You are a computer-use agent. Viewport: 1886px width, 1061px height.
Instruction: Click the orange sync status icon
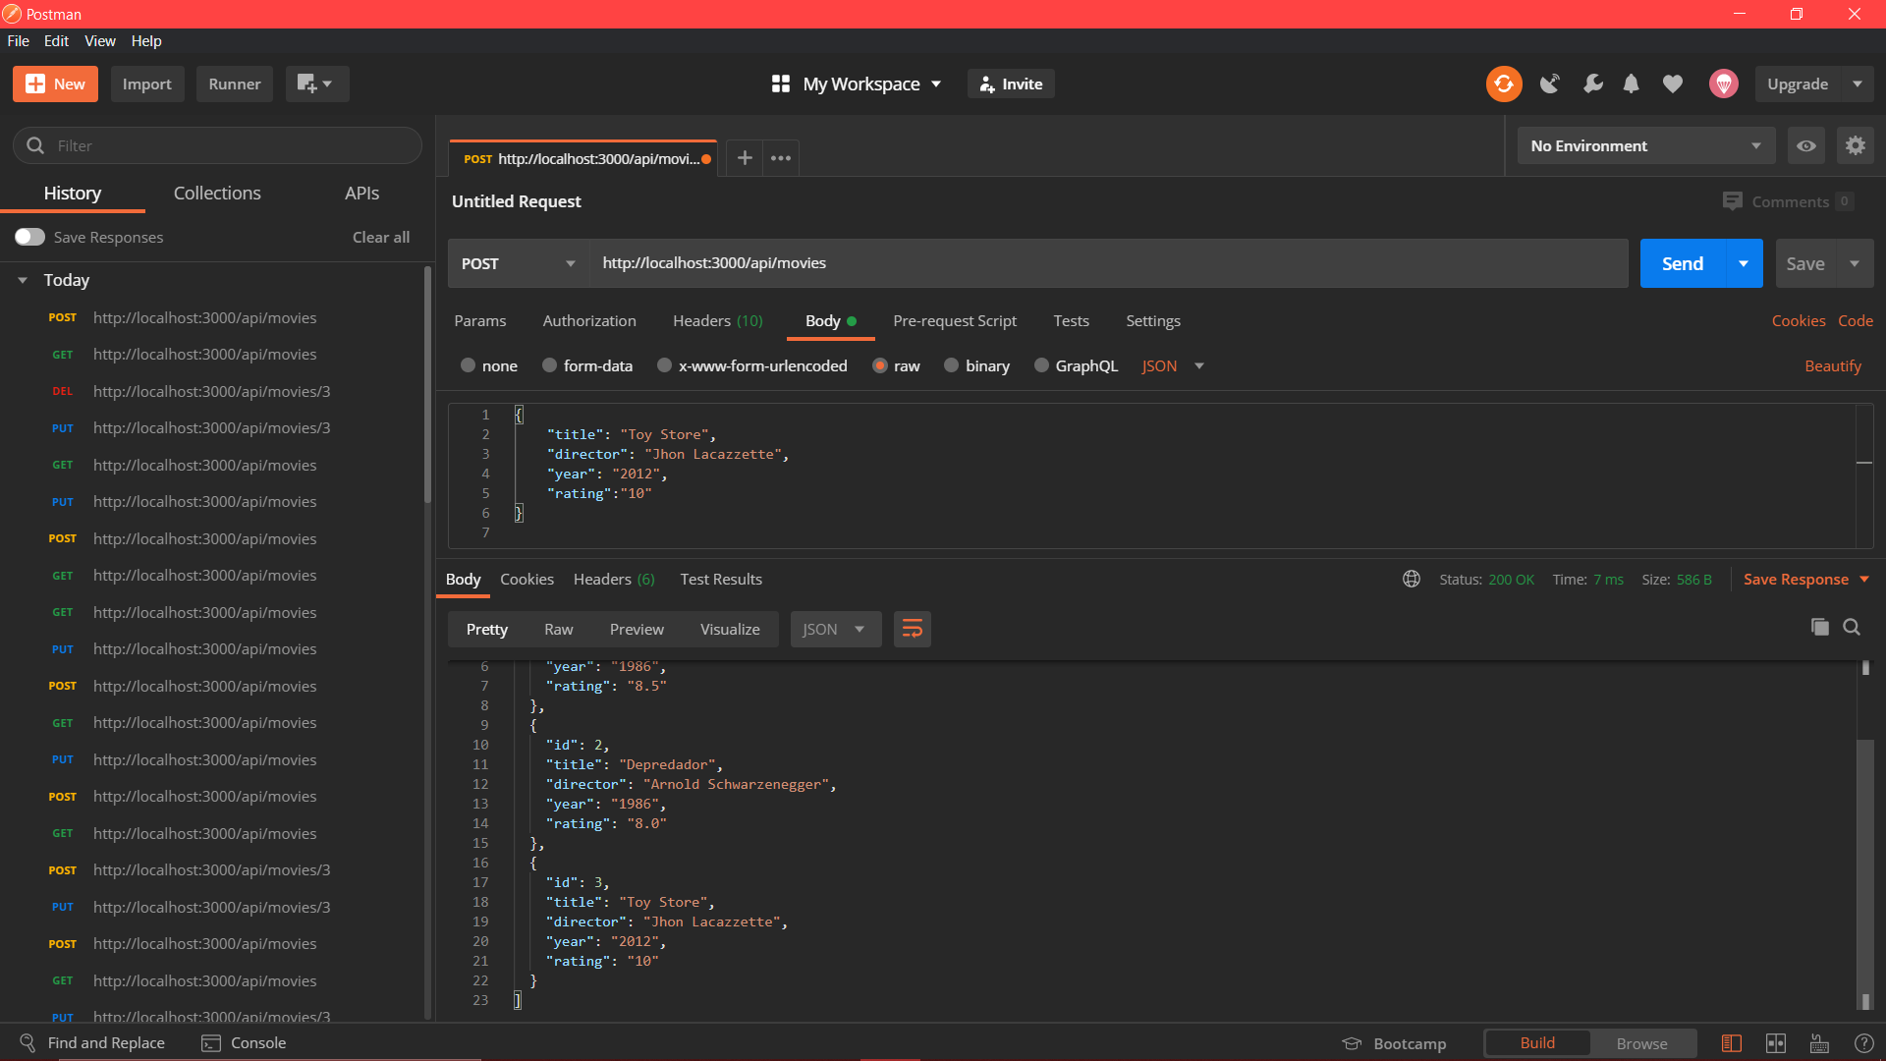click(x=1503, y=84)
